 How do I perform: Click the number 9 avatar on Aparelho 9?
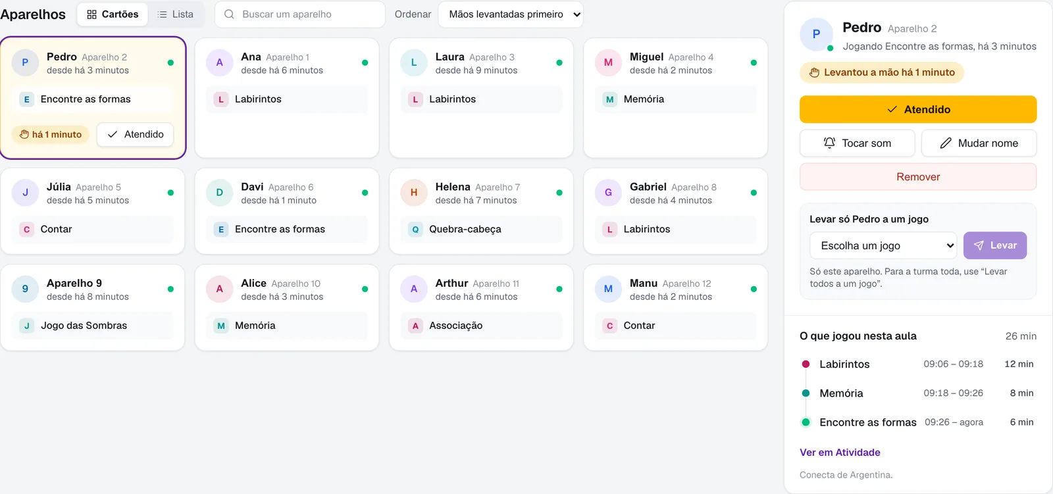26,289
